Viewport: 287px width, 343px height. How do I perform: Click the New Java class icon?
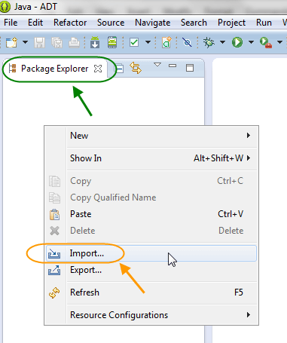point(166,42)
